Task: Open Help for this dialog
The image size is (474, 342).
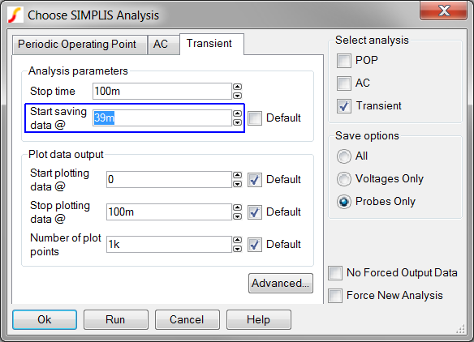Action: coord(259,319)
